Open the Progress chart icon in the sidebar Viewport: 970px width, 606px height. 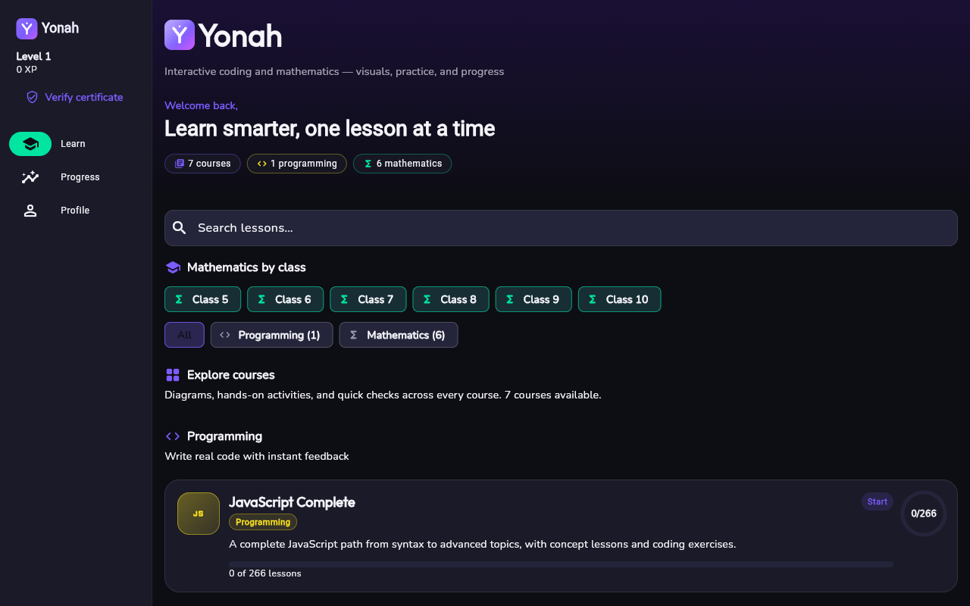pyautogui.click(x=30, y=177)
